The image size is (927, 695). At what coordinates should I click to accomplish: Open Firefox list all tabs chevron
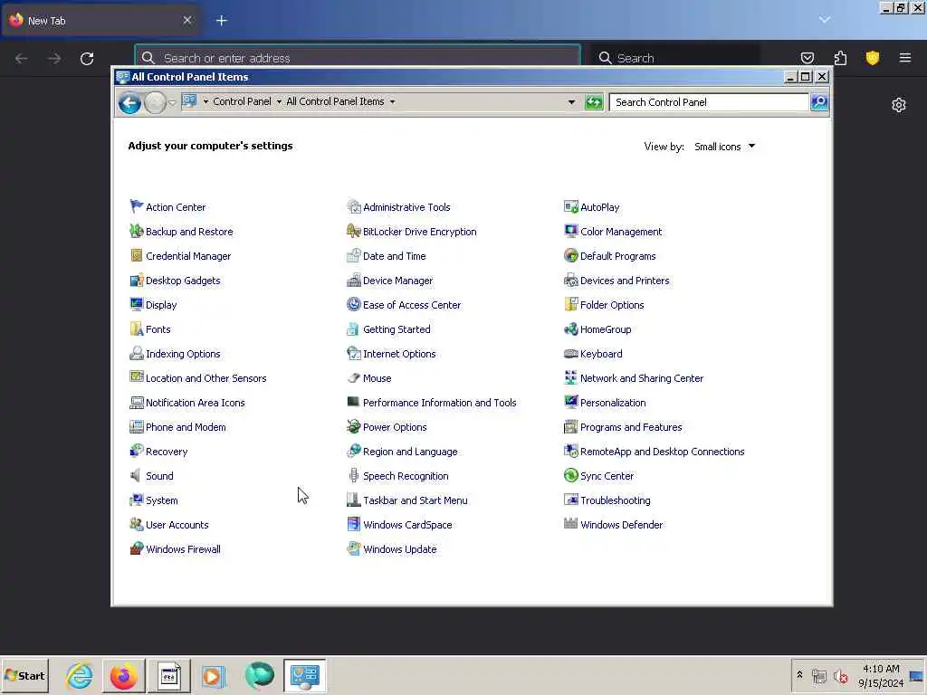[825, 20]
